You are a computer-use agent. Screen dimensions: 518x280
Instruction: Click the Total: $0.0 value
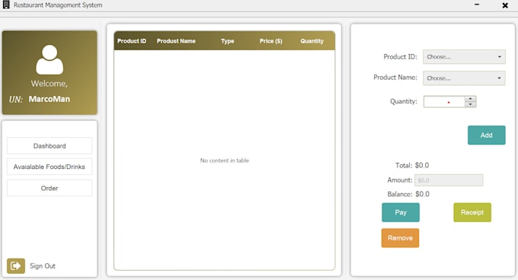[422, 165]
